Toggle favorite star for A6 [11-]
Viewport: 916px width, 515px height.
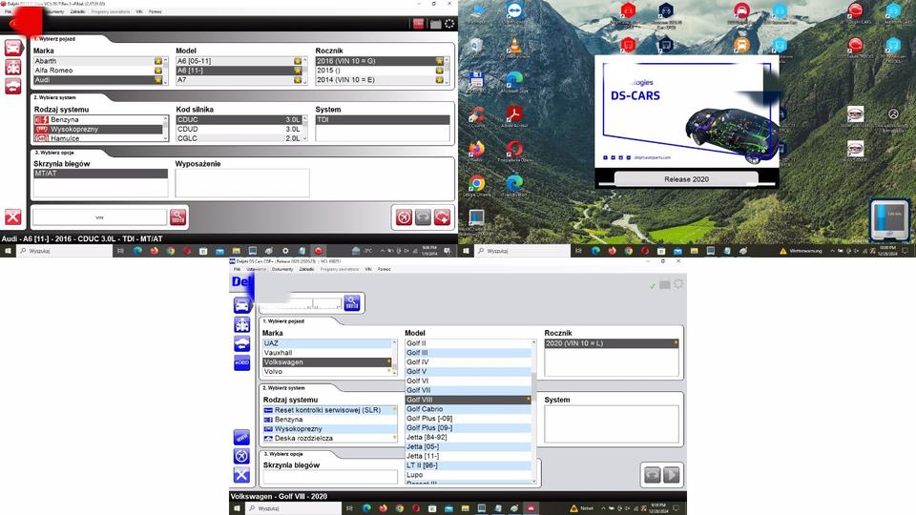[298, 70]
